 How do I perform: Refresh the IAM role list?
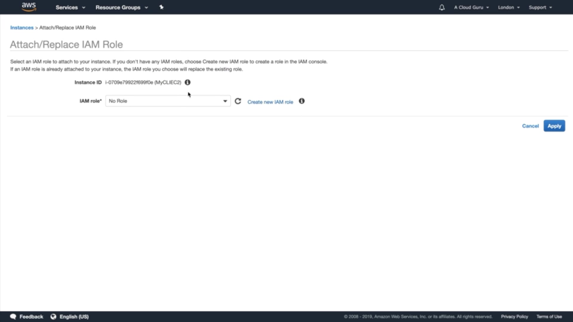238,101
